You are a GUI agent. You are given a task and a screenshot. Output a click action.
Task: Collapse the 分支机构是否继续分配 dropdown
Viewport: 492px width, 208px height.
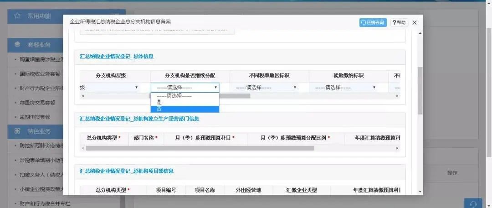point(185,87)
